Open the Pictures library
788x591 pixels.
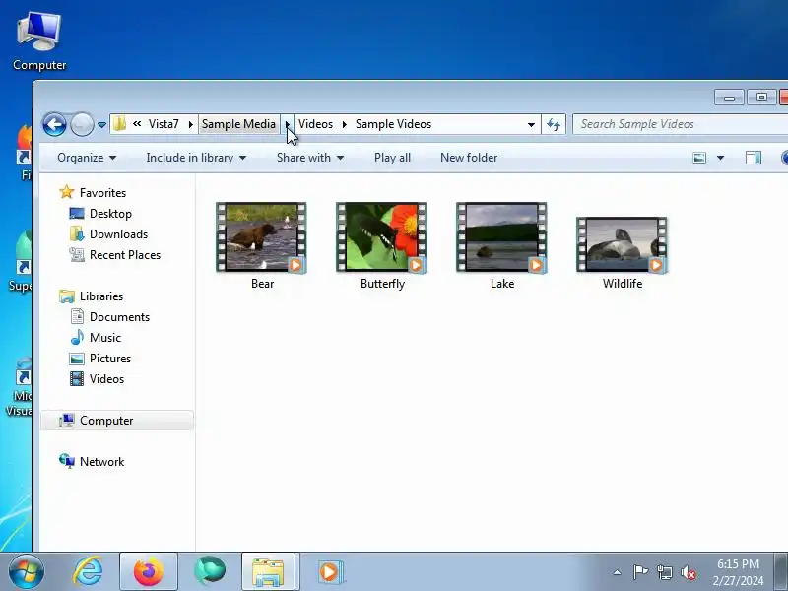tap(110, 358)
